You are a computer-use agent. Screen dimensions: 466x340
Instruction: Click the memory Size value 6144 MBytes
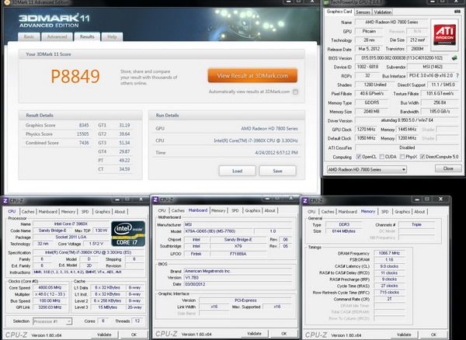[x=344, y=231]
